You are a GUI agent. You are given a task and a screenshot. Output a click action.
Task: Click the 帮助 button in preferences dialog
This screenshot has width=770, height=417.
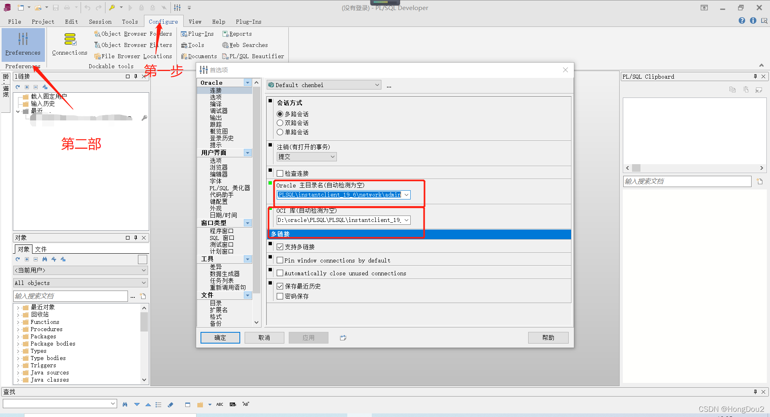548,338
